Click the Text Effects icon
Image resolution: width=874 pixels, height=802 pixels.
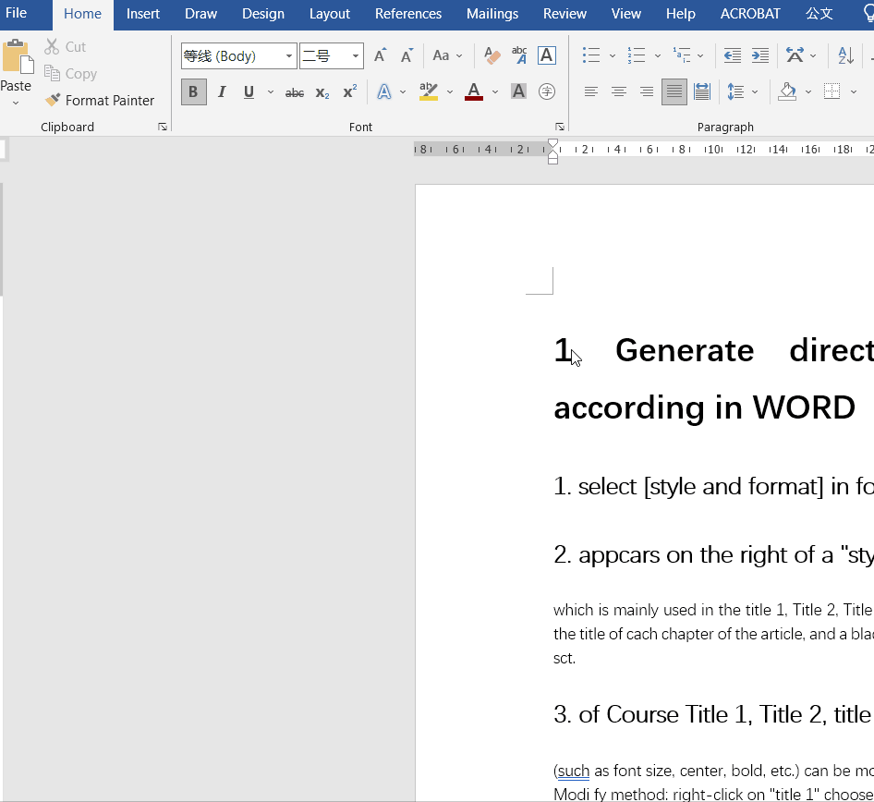(384, 92)
